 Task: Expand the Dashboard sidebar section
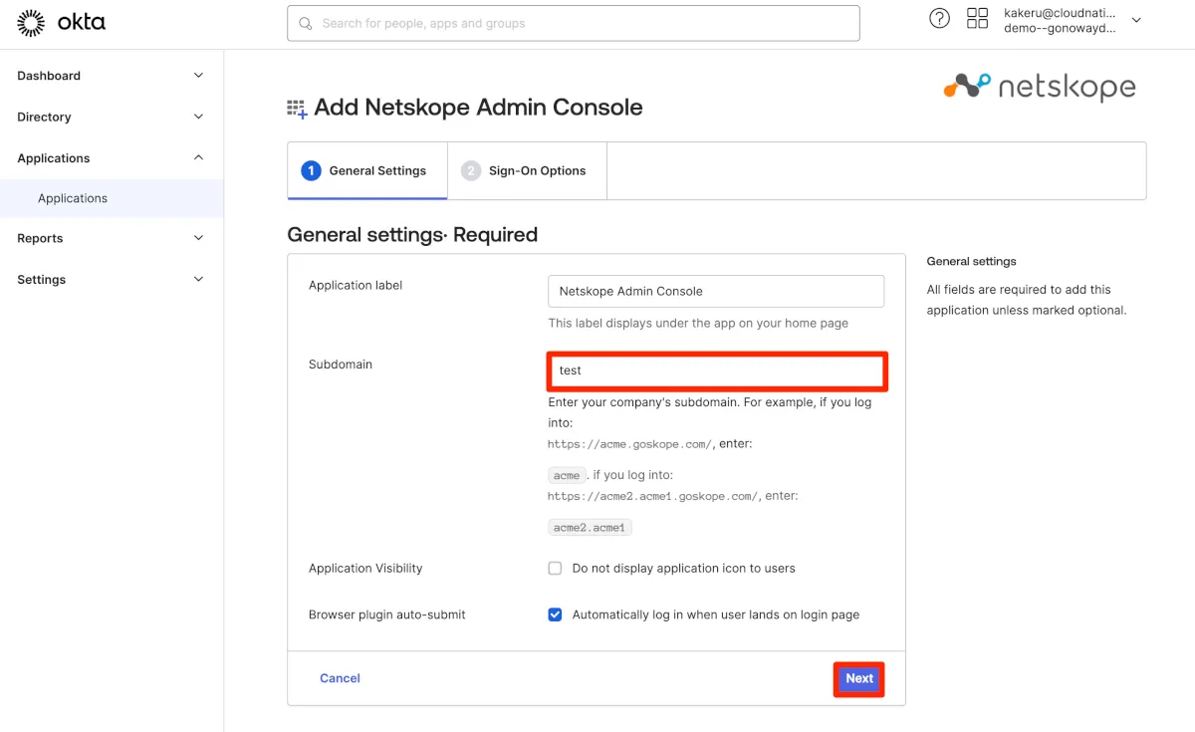[198, 76]
